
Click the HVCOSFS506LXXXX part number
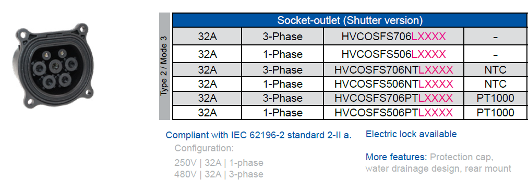[x=393, y=54]
